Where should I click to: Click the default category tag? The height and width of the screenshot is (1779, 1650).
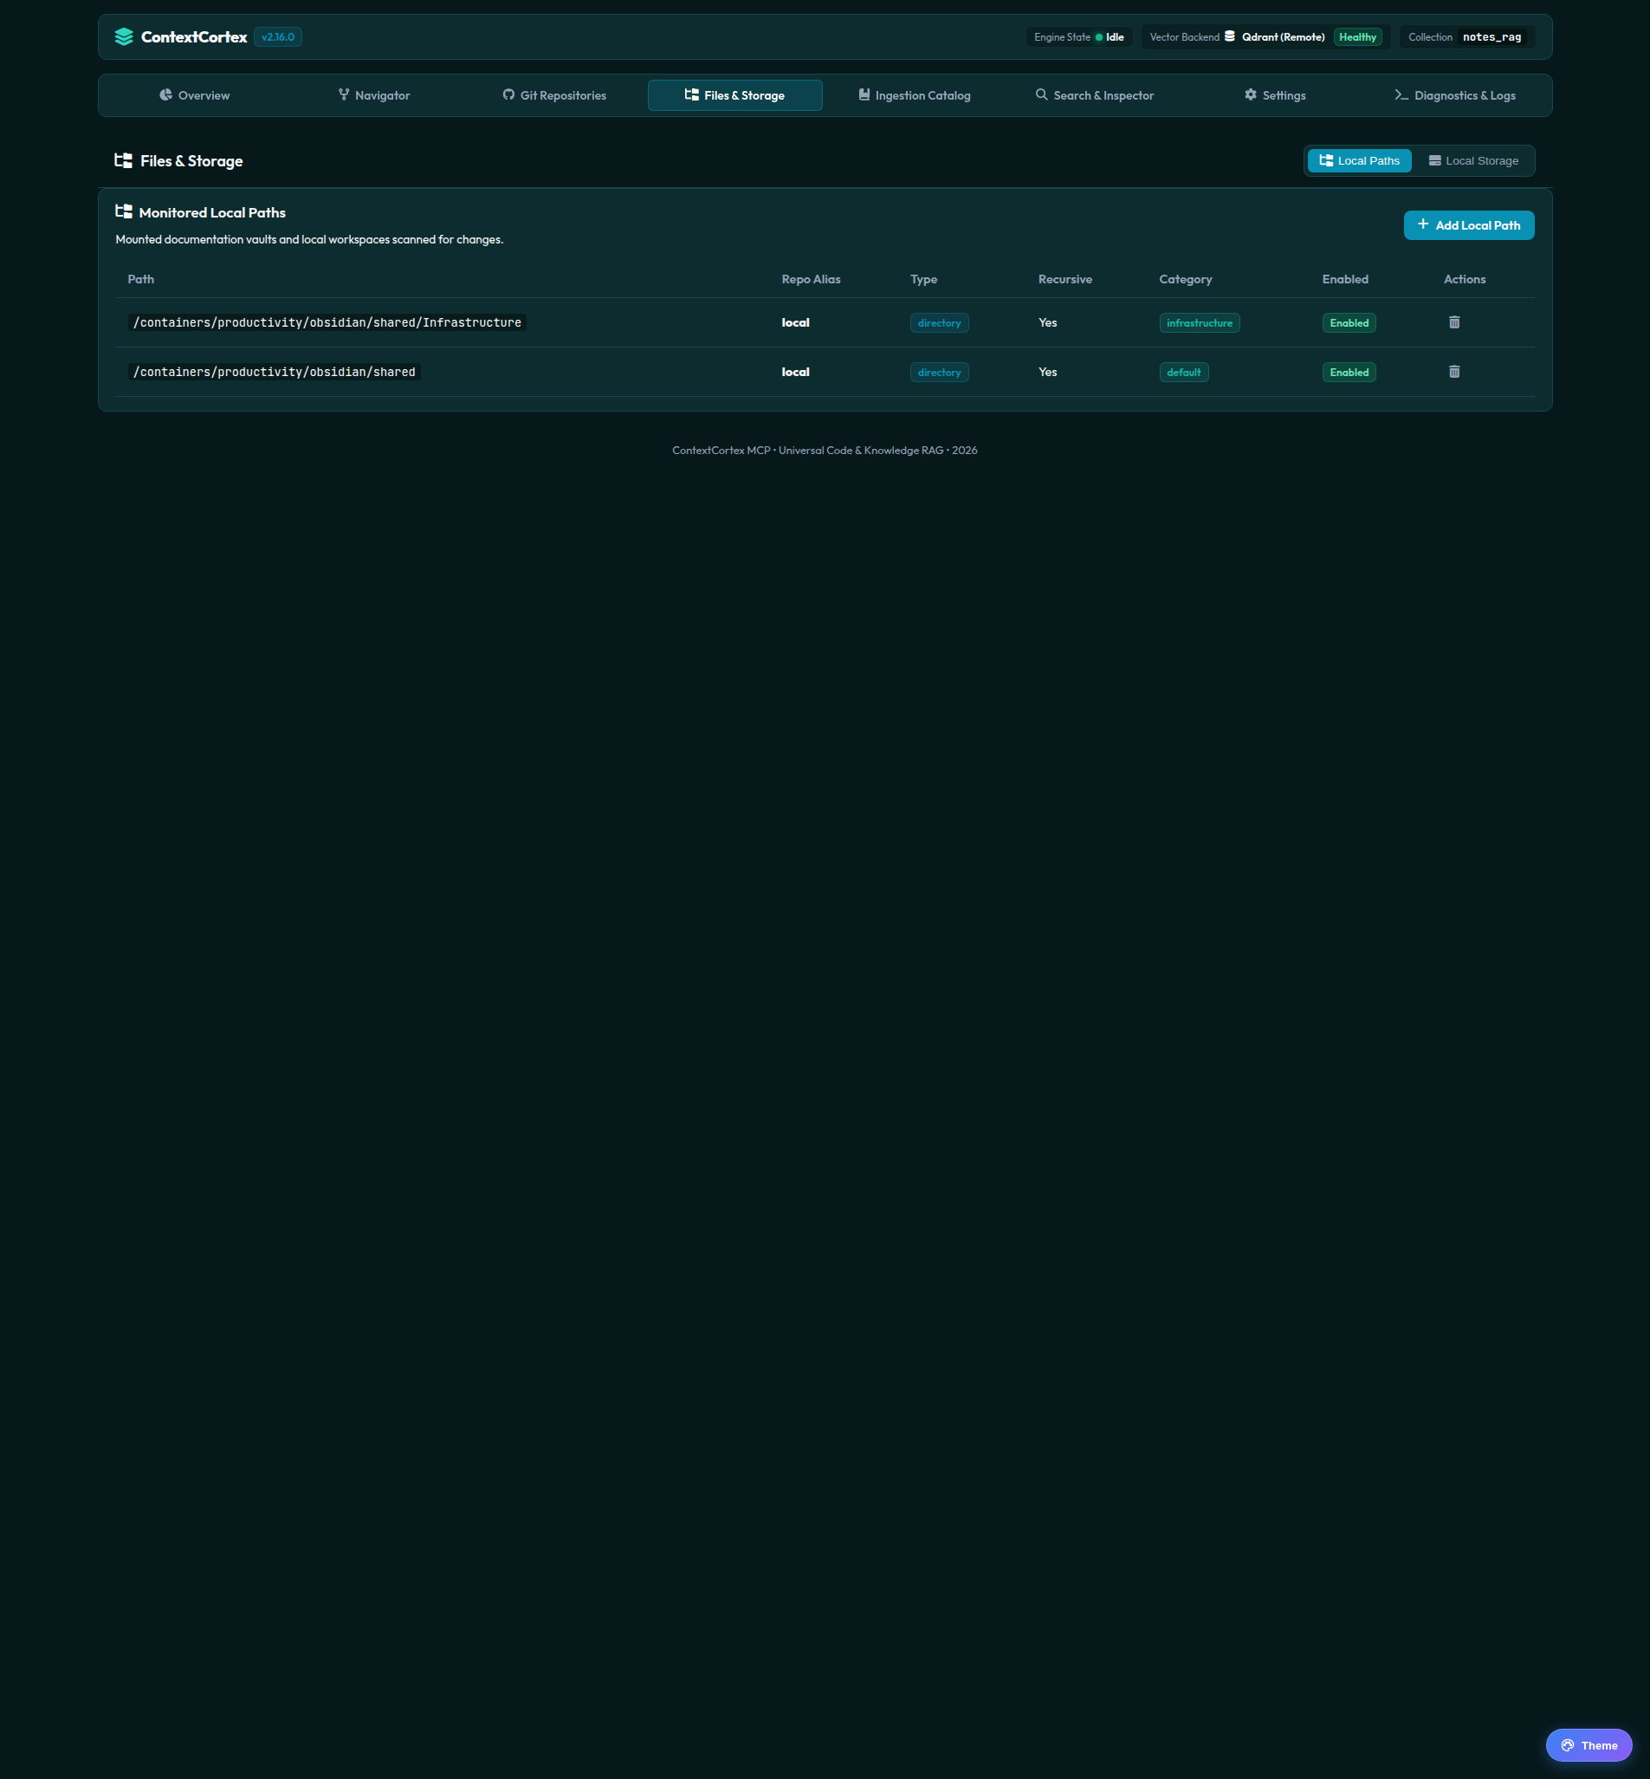[1184, 373]
